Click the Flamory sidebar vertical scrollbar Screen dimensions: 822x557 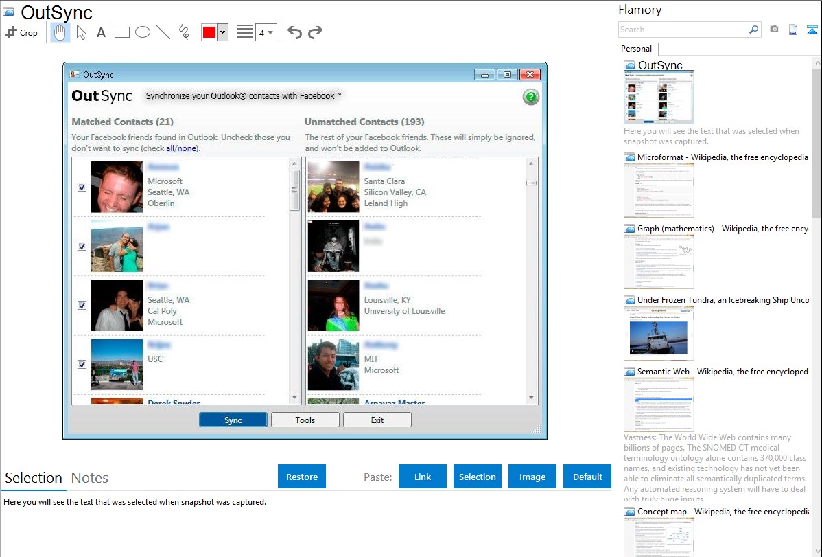(x=817, y=141)
